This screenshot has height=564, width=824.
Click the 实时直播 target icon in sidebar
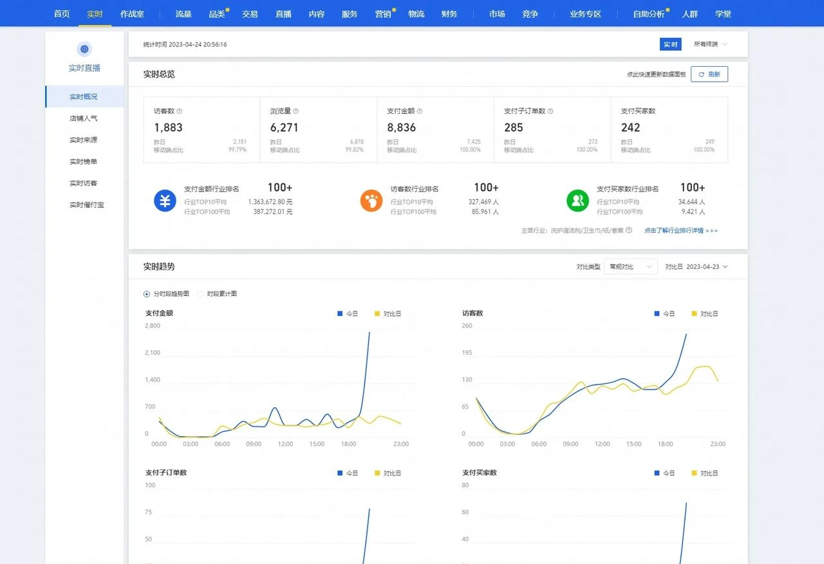pos(84,49)
